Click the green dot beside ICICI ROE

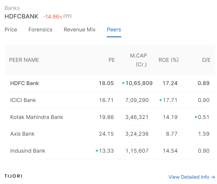tap(161, 100)
